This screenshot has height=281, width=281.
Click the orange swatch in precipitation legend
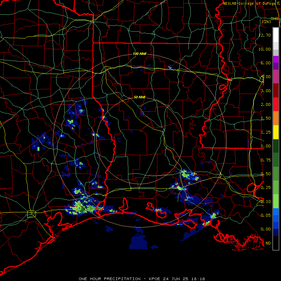pos(276,118)
